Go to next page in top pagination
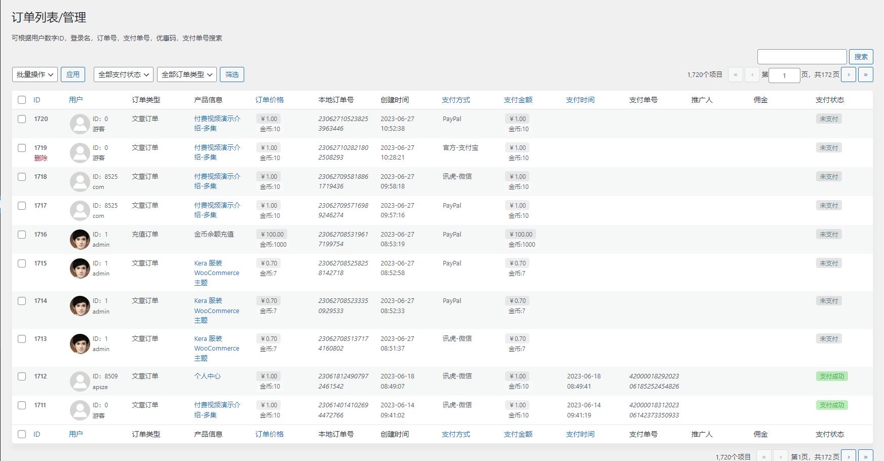 [x=849, y=74]
